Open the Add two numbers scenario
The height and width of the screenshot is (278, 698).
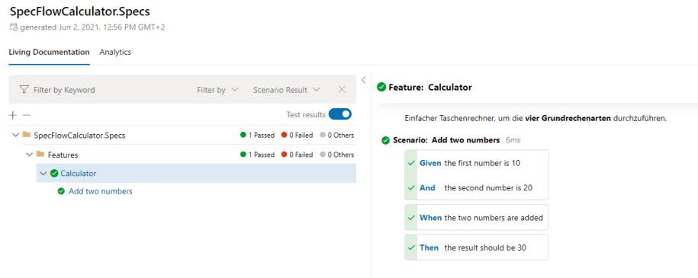(101, 191)
